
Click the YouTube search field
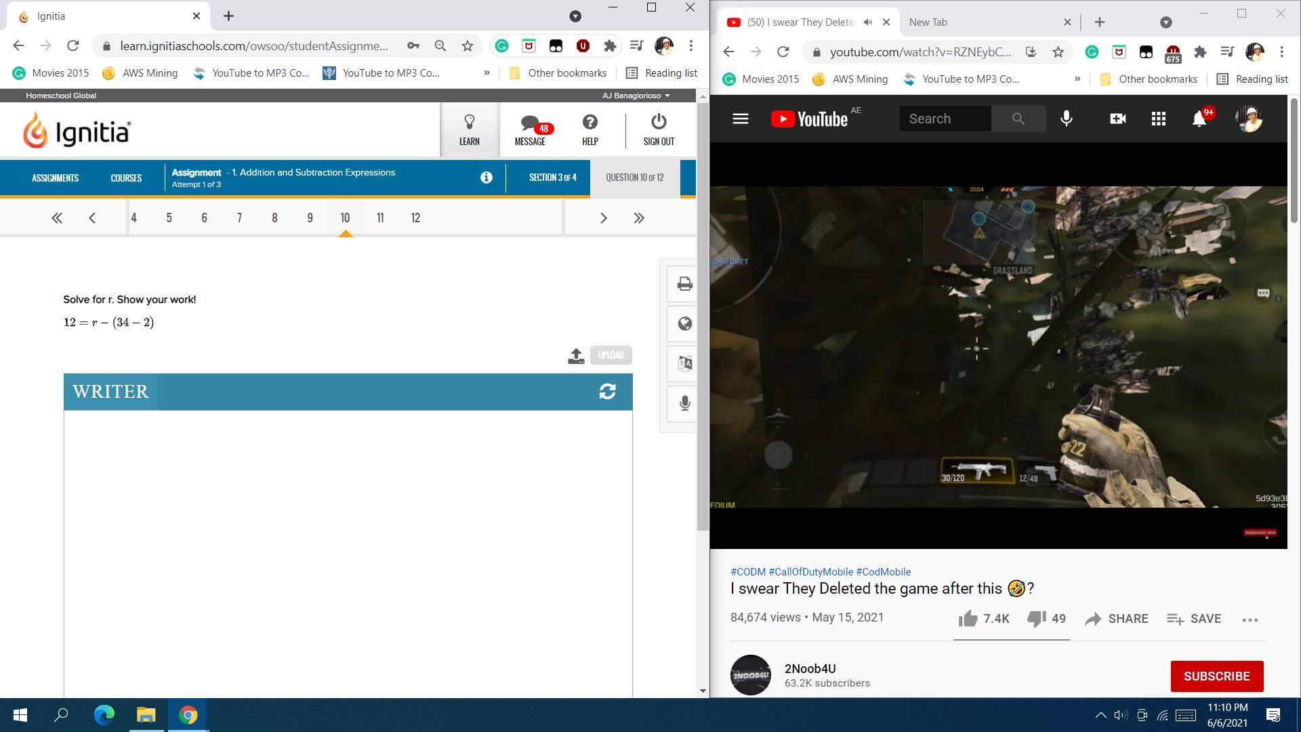945,119
